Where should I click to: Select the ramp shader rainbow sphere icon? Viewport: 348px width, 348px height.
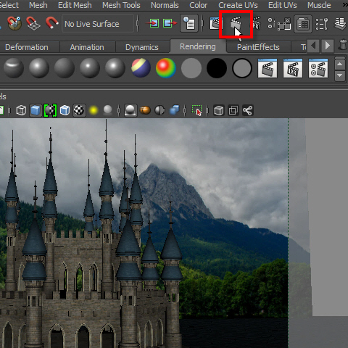pos(166,68)
